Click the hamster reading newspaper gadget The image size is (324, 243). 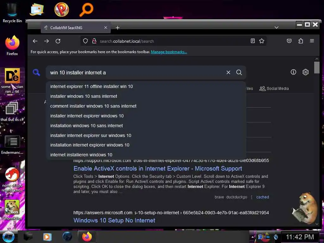click(305, 209)
